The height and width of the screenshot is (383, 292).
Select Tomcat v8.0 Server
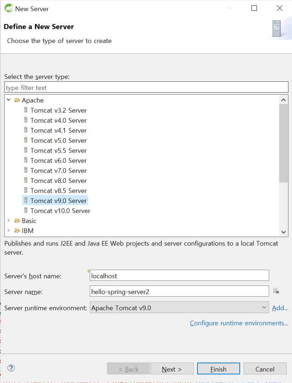58,180
